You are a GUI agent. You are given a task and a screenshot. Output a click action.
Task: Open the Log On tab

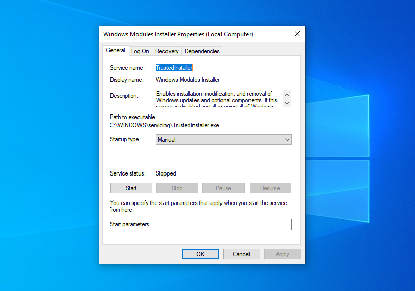[x=140, y=51]
